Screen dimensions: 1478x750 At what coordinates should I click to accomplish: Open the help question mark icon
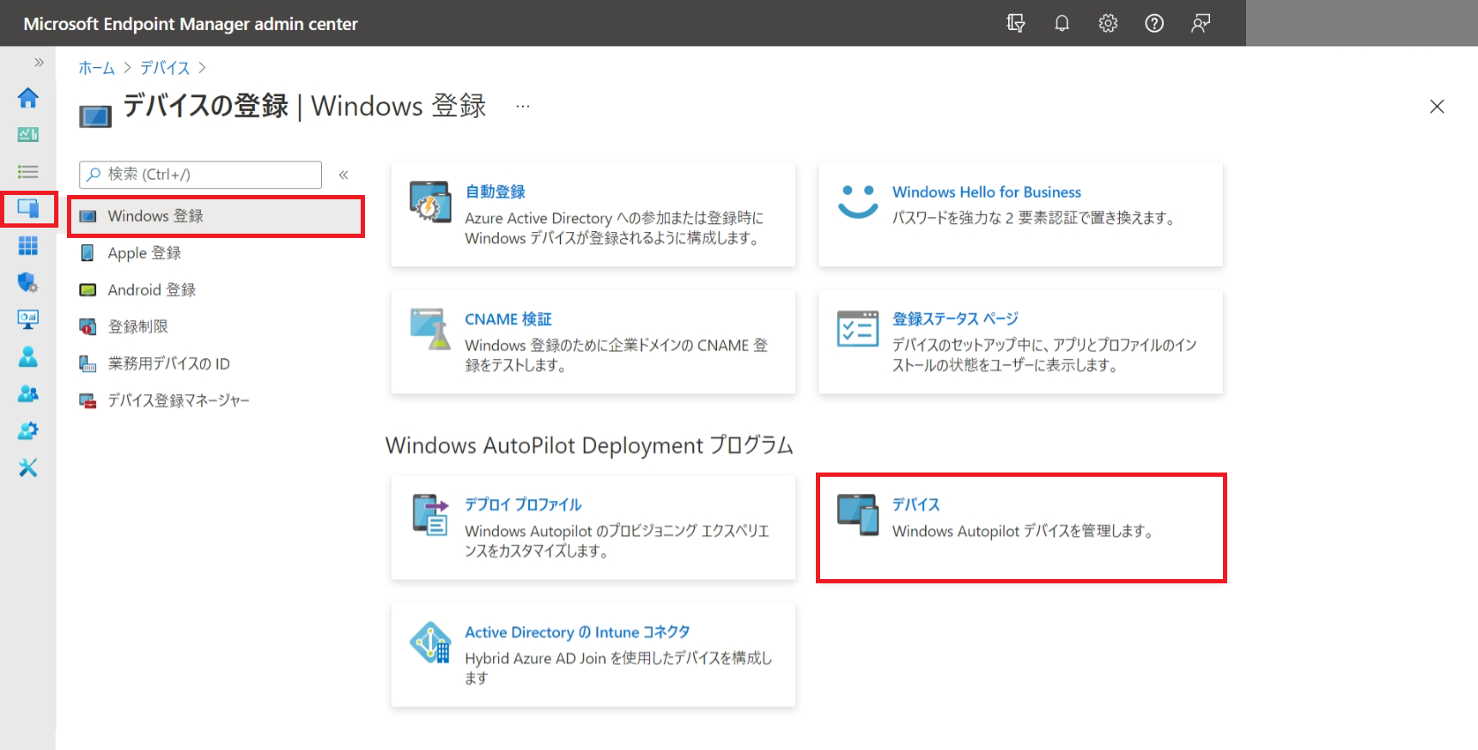point(1154,23)
